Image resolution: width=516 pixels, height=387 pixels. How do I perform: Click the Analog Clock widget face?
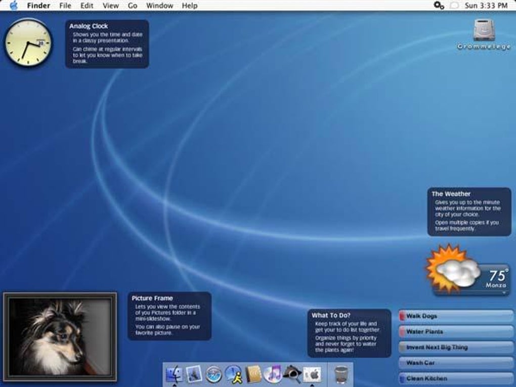point(28,43)
